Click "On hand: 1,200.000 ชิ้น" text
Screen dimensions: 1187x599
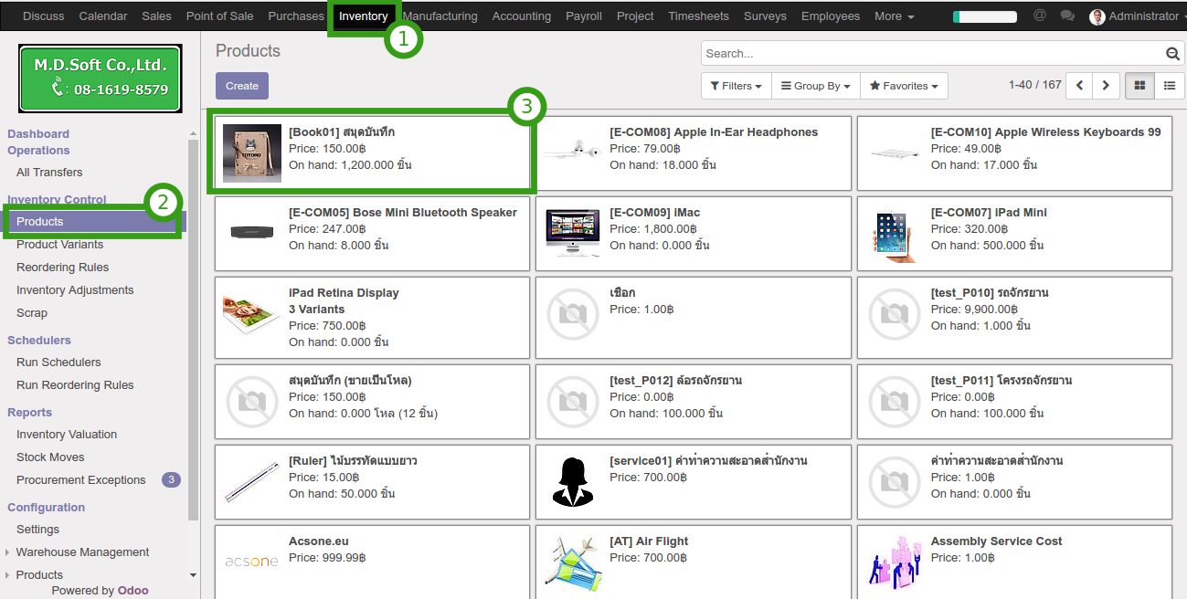tap(350, 165)
